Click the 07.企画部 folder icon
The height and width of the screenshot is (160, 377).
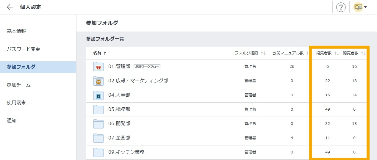(x=98, y=138)
